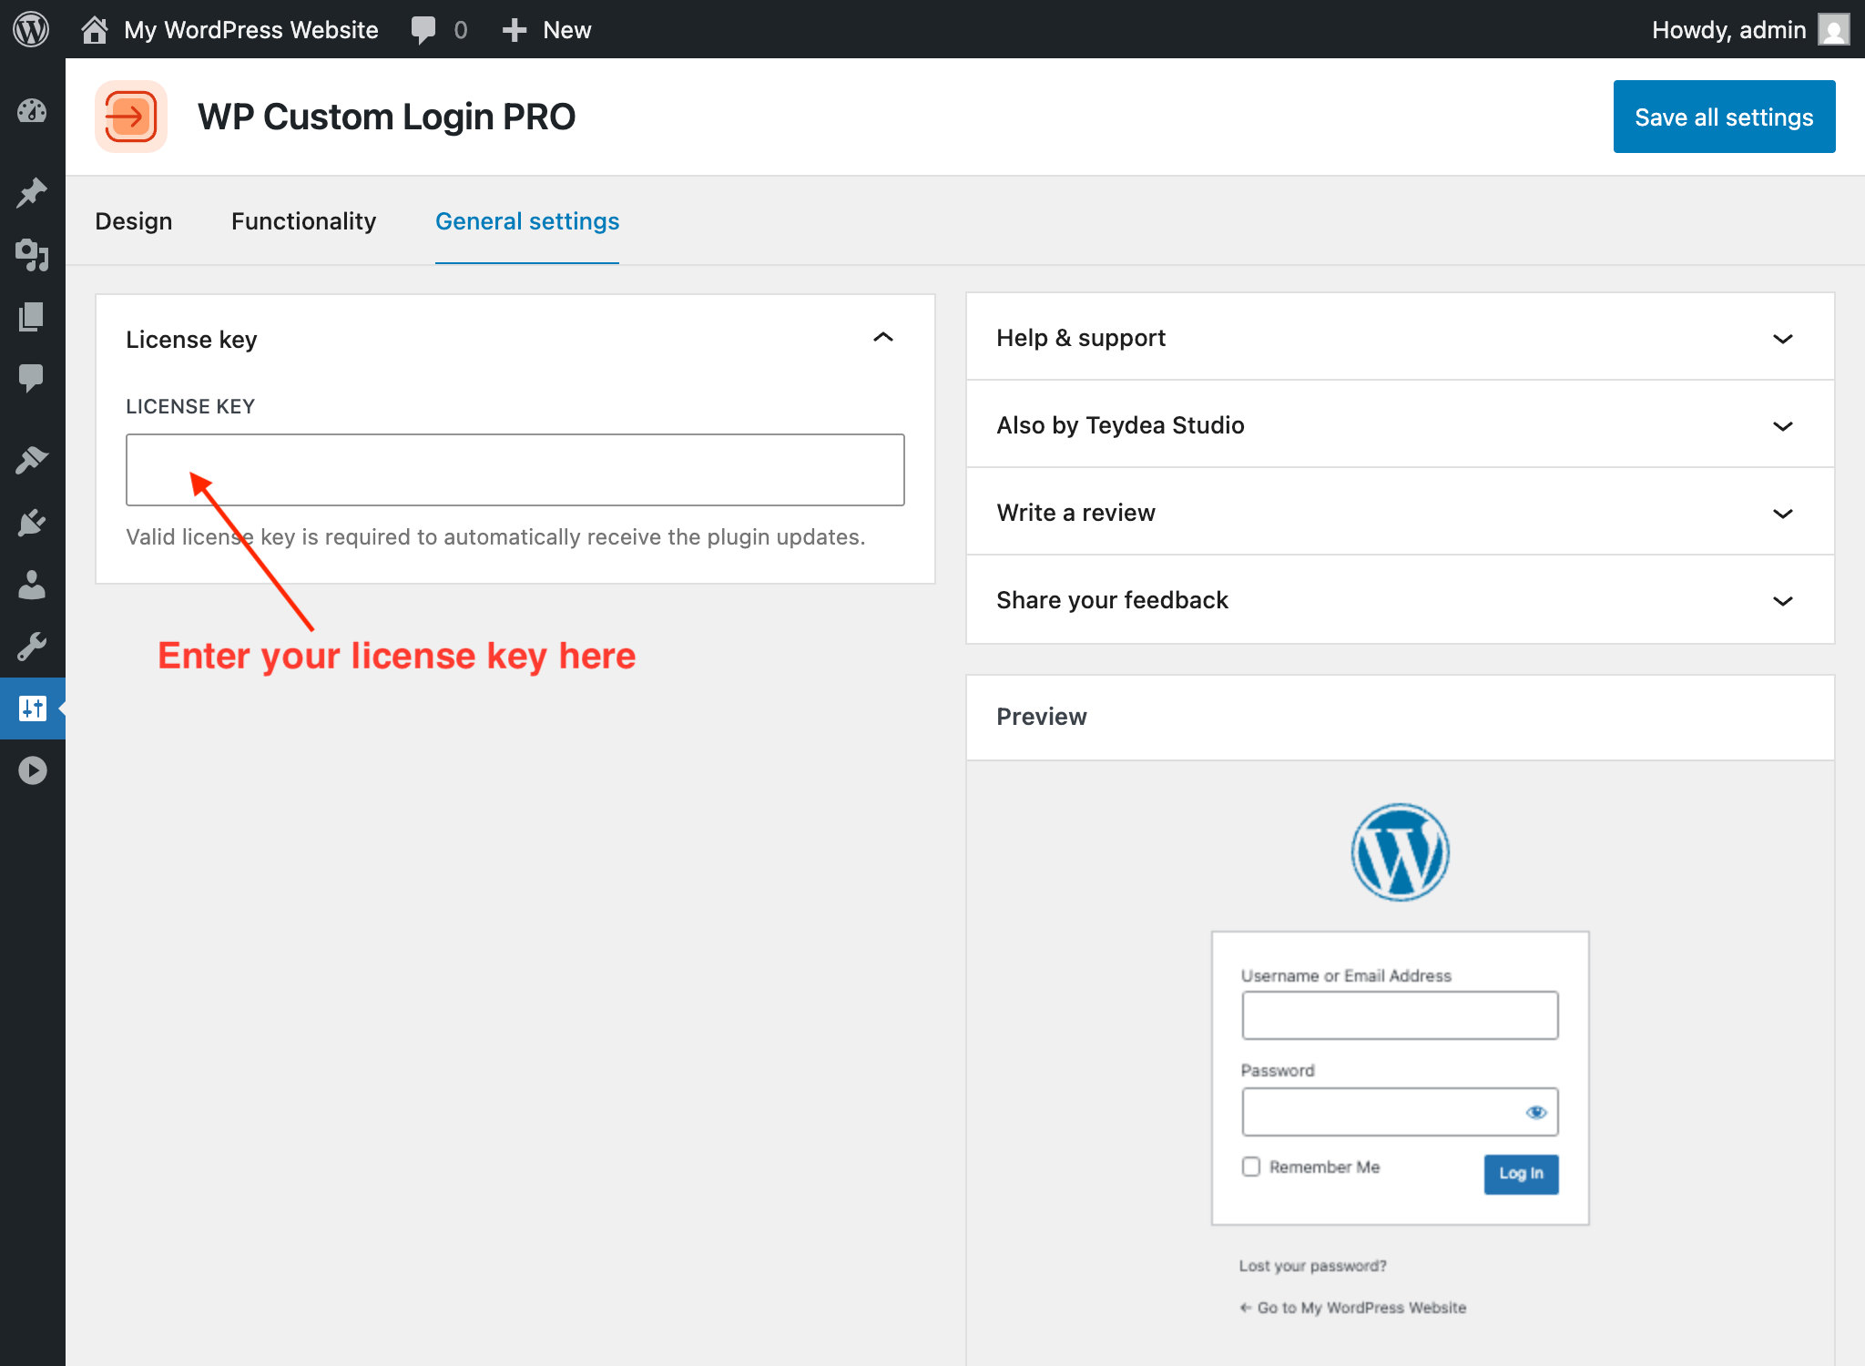Expand the Also by Teydea Studio section
The height and width of the screenshot is (1366, 1865).
(x=1782, y=425)
